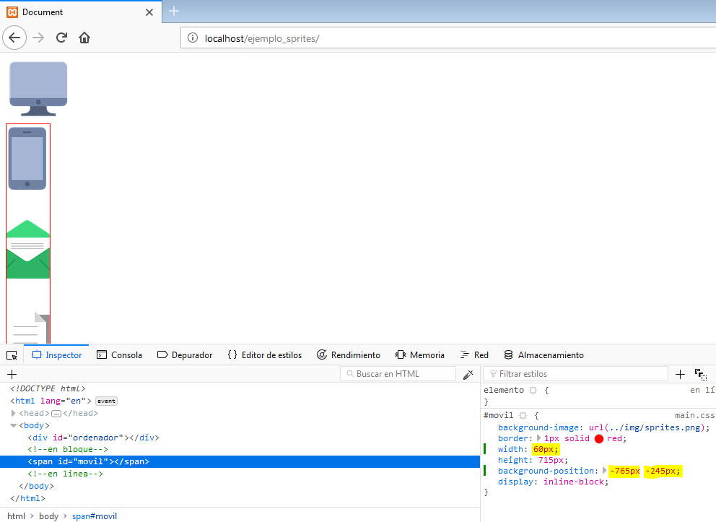Activate the element picker tool

[12, 355]
